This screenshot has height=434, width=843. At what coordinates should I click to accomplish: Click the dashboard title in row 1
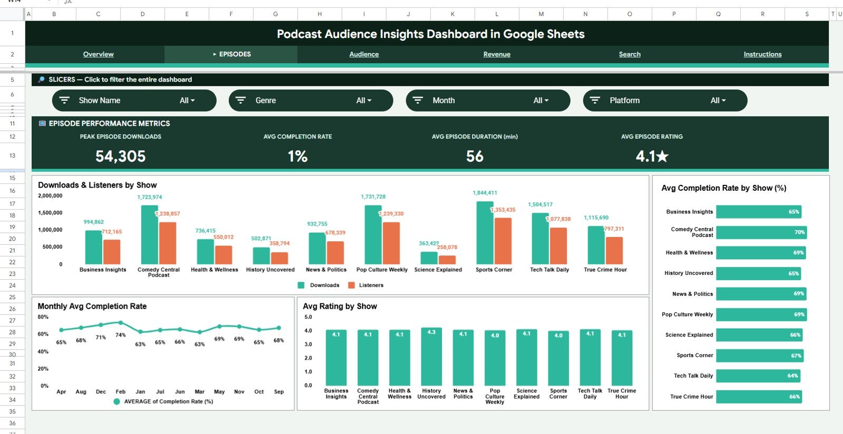click(430, 34)
